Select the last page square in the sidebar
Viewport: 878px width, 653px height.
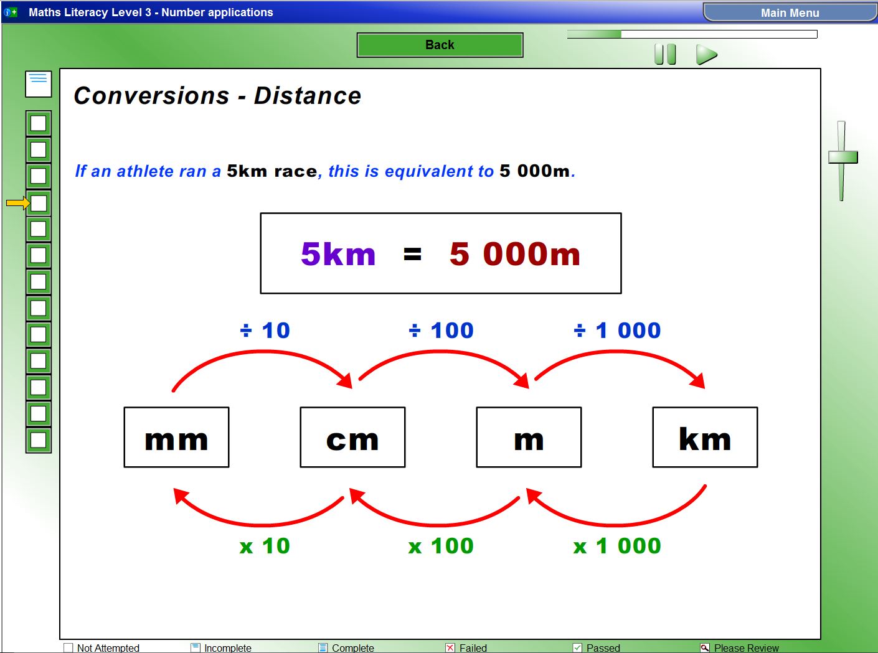(x=39, y=439)
